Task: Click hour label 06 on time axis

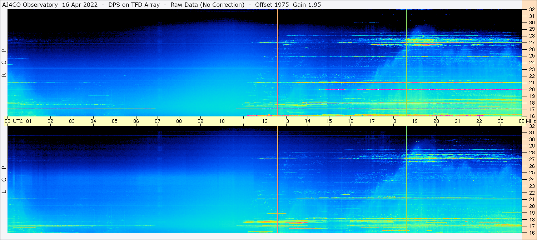Action: [x=136, y=121]
